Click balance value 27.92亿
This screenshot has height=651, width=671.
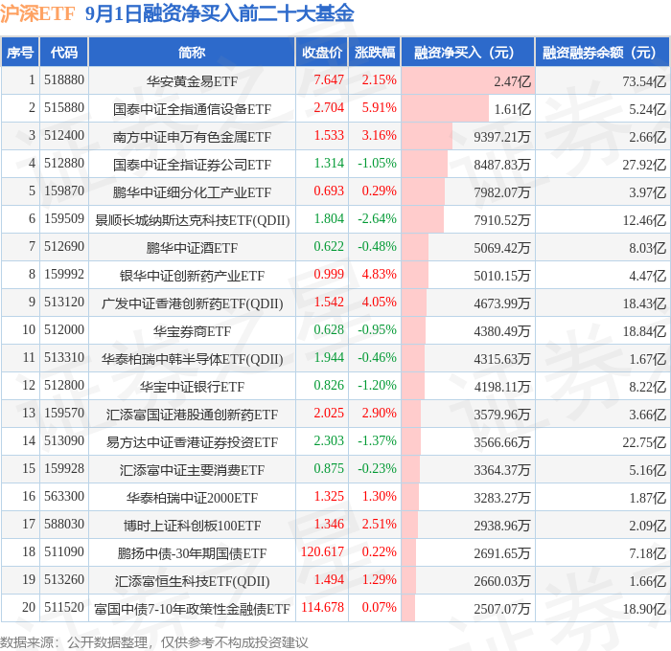[644, 164]
